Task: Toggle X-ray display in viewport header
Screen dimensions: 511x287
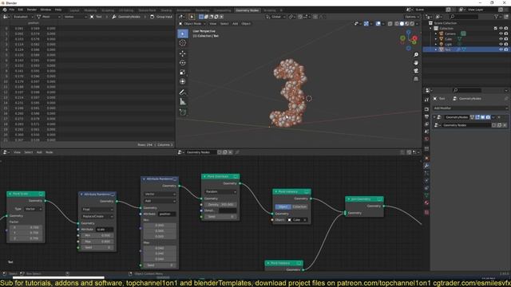Action: pos(390,24)
